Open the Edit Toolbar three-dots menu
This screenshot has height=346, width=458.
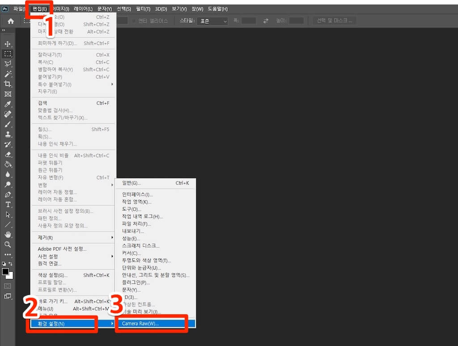8,255
